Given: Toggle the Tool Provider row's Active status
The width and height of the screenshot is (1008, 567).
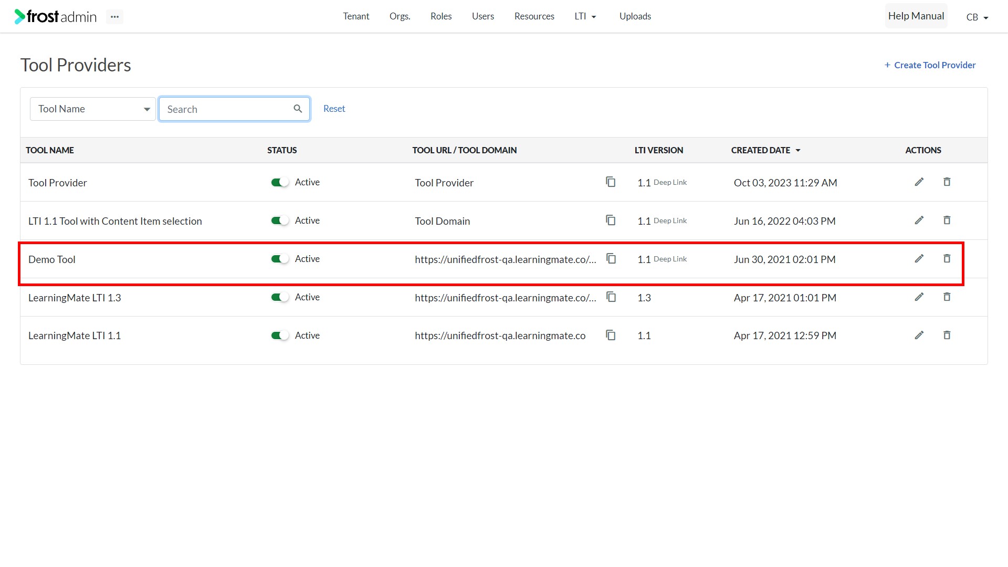Looking at the screenshot, I should tap(280, 182).
